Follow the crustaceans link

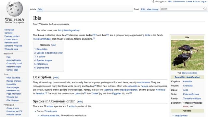pos(143,82)
